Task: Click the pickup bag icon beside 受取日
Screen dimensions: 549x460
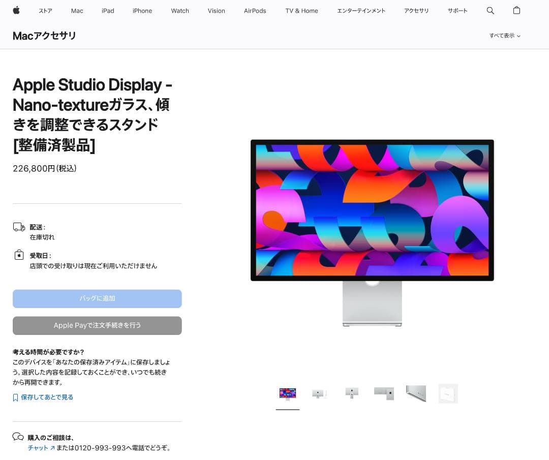Action: pos(19,255)
